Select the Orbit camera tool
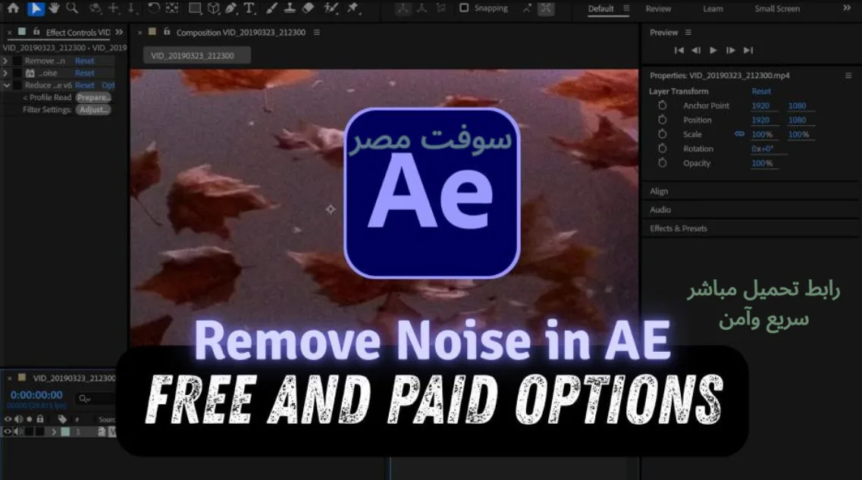The width and height of the screenshot is (862, 480). [x=95, y=8]
